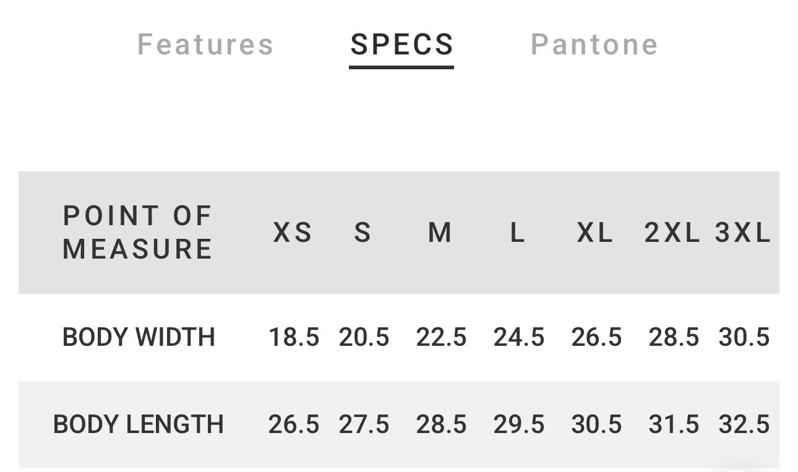The height and width of the screenshot is (472, 798).
Task: Click the 22.5 body width value
Action: tap(442, 338)
